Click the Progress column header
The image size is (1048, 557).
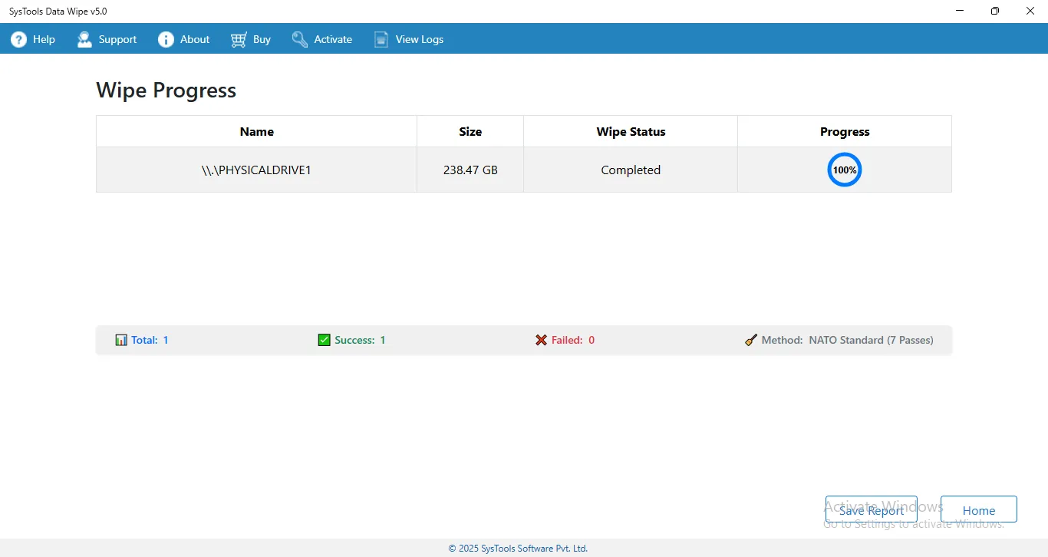(x=845, y=131)
